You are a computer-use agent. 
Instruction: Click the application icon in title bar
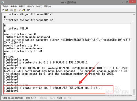point(3,2)
